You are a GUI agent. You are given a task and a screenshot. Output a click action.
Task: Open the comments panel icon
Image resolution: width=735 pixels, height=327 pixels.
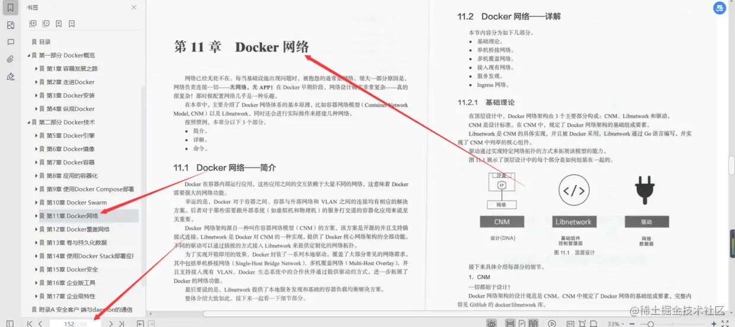click(x=10, y=42)
